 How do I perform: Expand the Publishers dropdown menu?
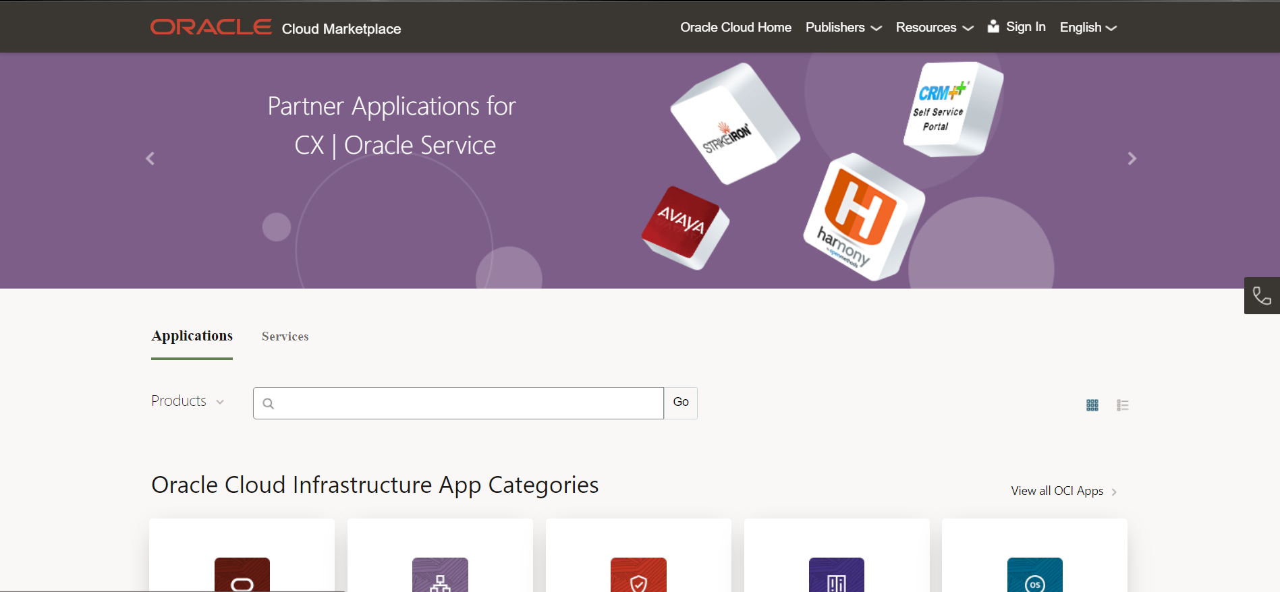tap(843, 28)
